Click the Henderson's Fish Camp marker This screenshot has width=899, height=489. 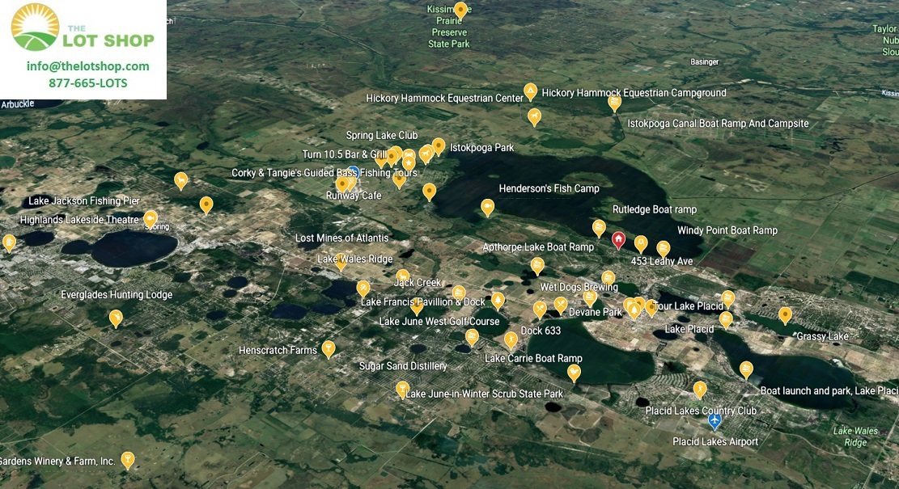click(x=487, y=207)
